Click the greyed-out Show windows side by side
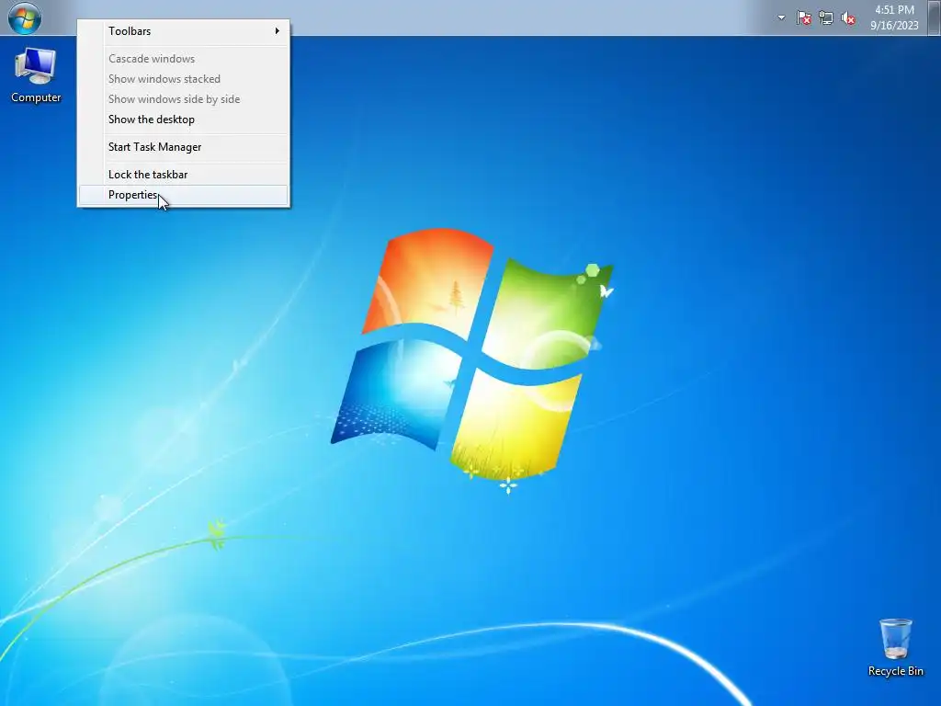Screen dimensions: 941x706 pyautogui.click(x=184, y=99)
